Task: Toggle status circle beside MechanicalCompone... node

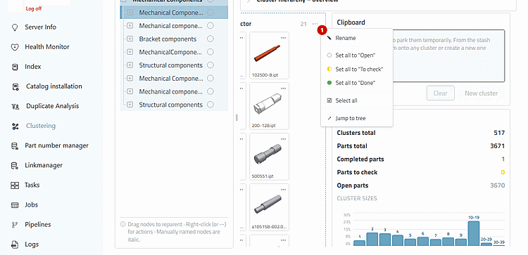Action: pyautogui.click(x=210, y=52)
